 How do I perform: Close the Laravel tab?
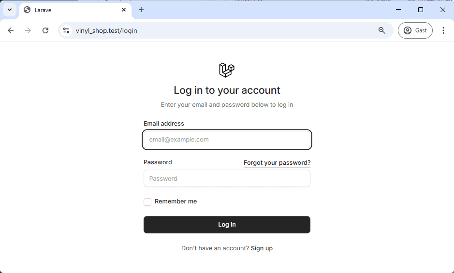coord(124,10)
